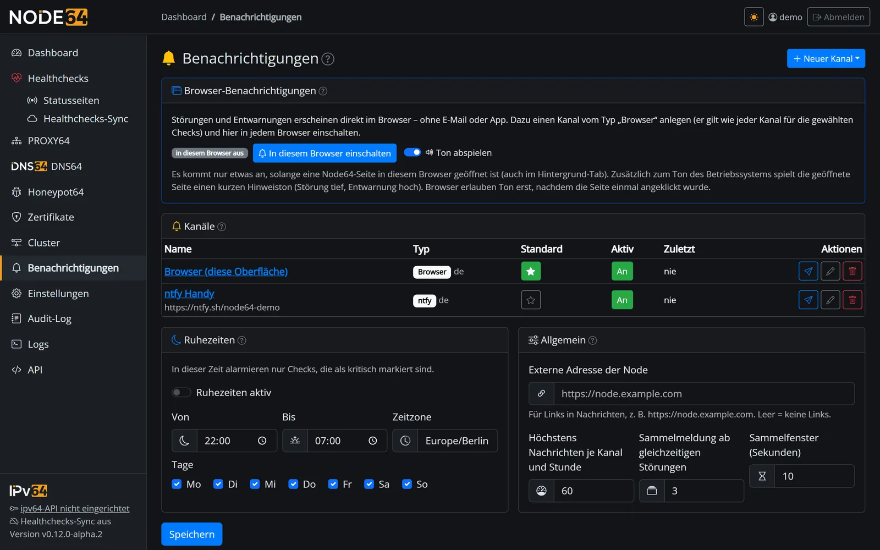Delete the ntfy Handy channel

[x=852, y=300]
